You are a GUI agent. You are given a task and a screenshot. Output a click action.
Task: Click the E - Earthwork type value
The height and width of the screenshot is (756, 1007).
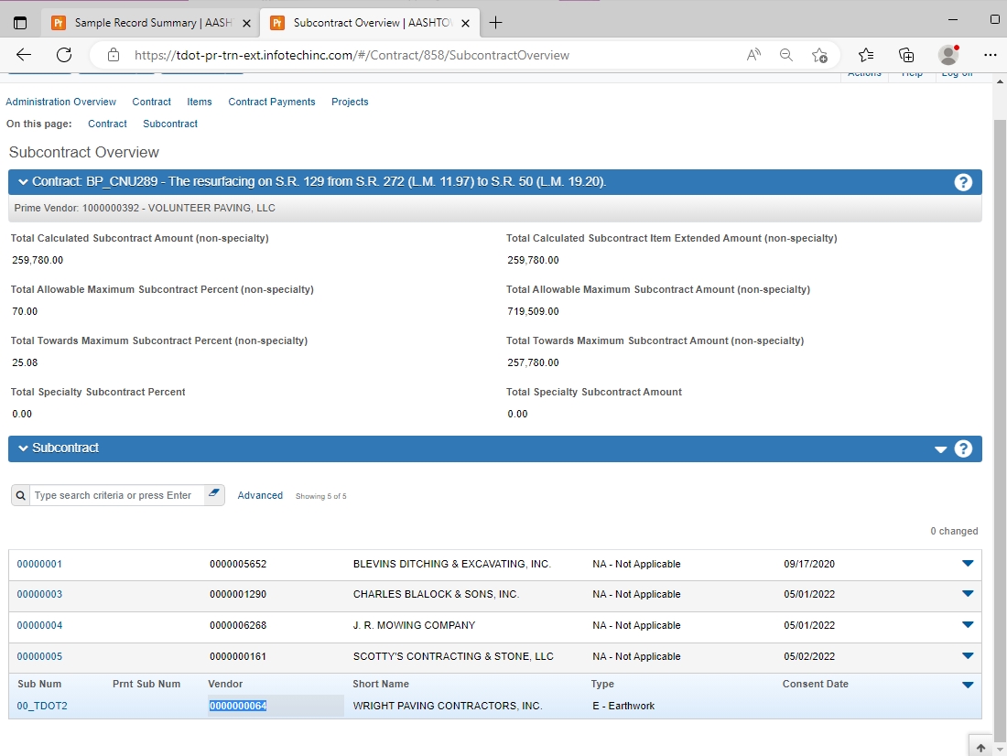point(623,706)
